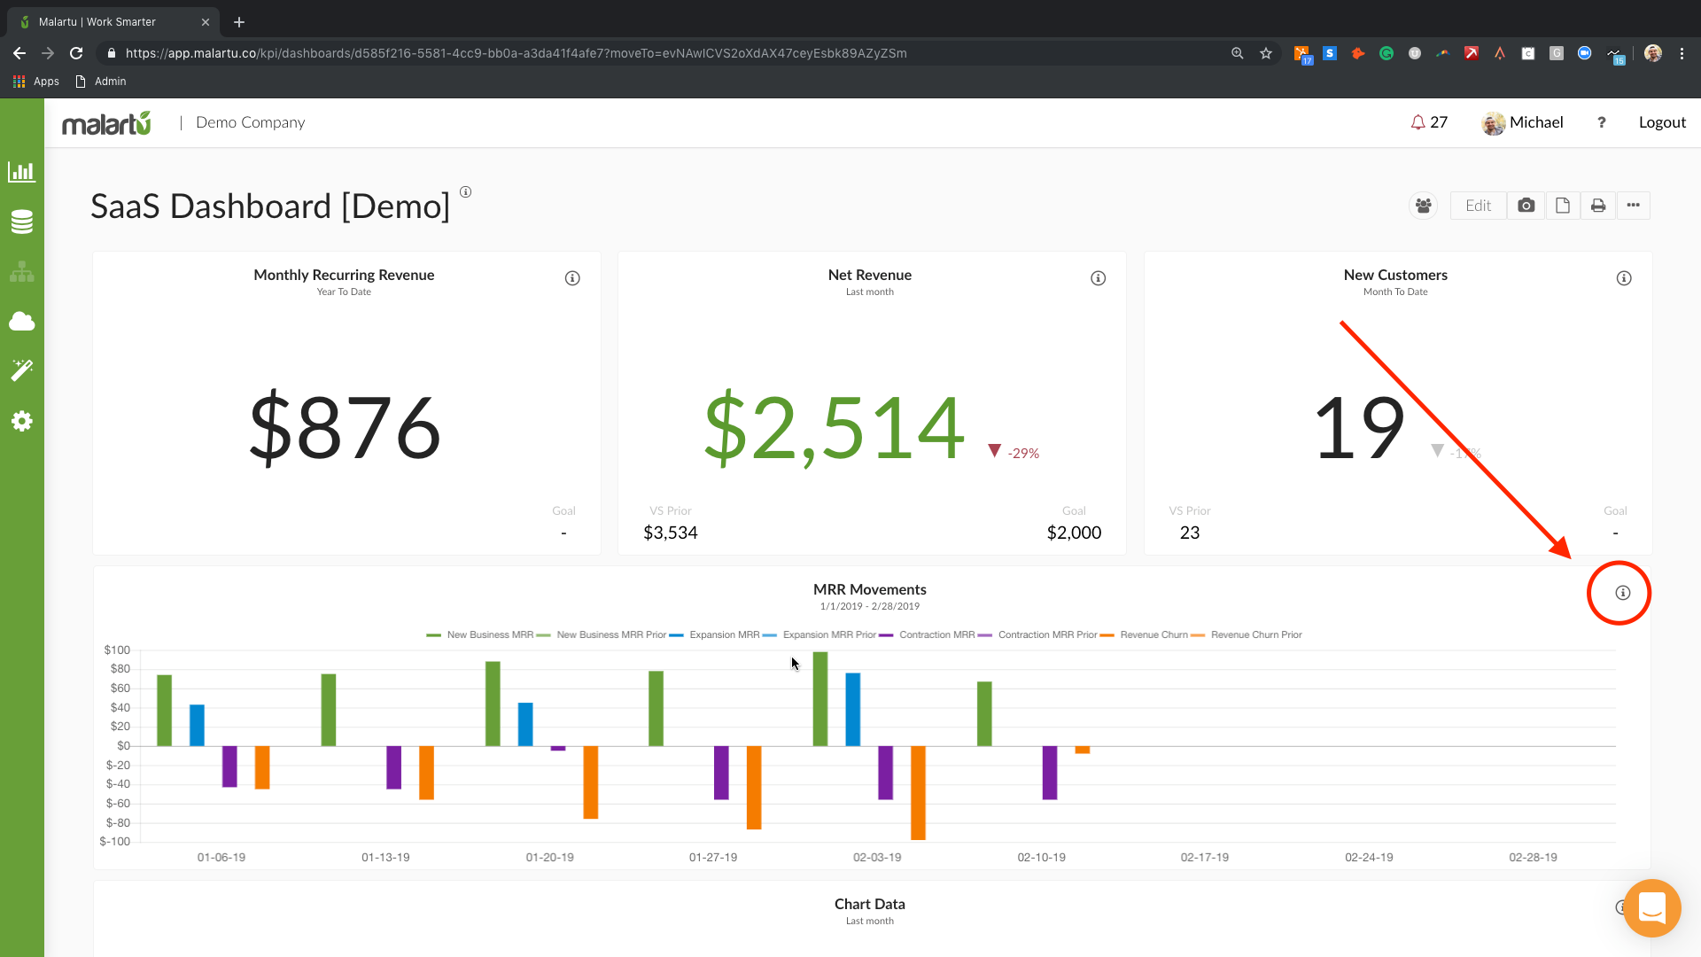Viewport: 1701px width, 957px height.
Task: Reload the page
Action: tap(76, 53)
